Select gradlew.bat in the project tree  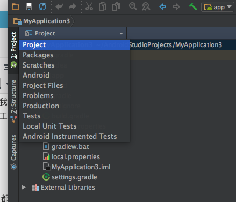tap(70, 147)
